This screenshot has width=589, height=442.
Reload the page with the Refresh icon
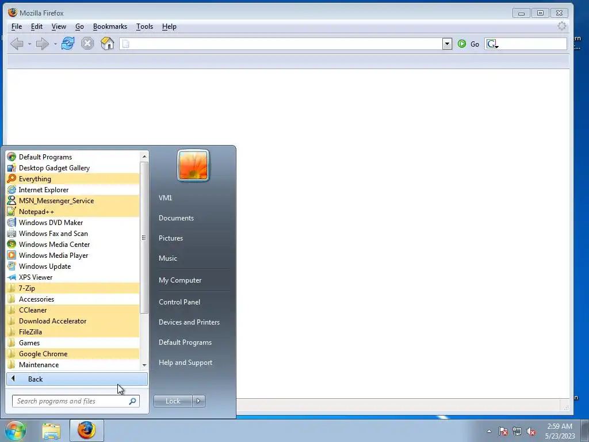(68, 44)
